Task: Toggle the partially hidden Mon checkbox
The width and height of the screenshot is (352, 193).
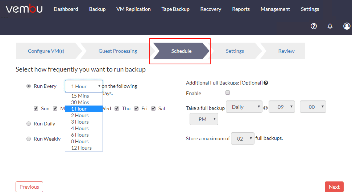Action: coord(55,108)
